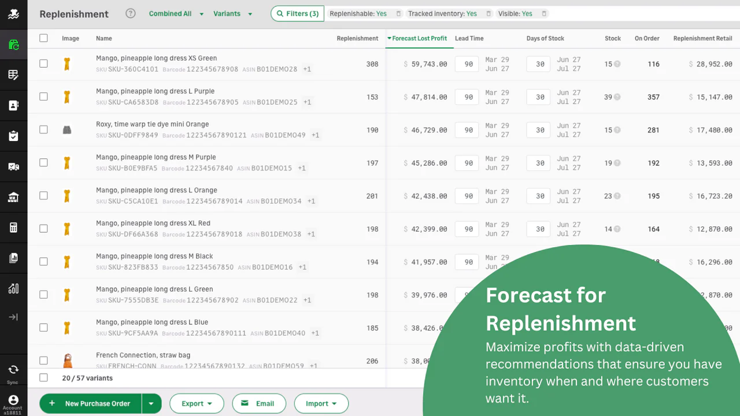Sort by the Forecast Lost Profit column

(419, 38)
